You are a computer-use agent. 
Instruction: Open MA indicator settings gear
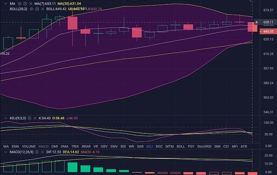pyautogui.click(x=25, y=4)
